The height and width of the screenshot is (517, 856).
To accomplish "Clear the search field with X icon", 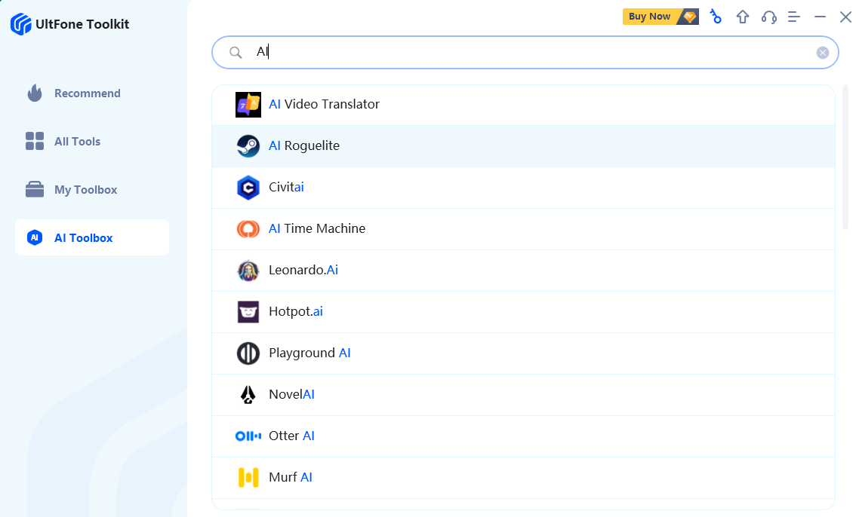I will 823,53.
